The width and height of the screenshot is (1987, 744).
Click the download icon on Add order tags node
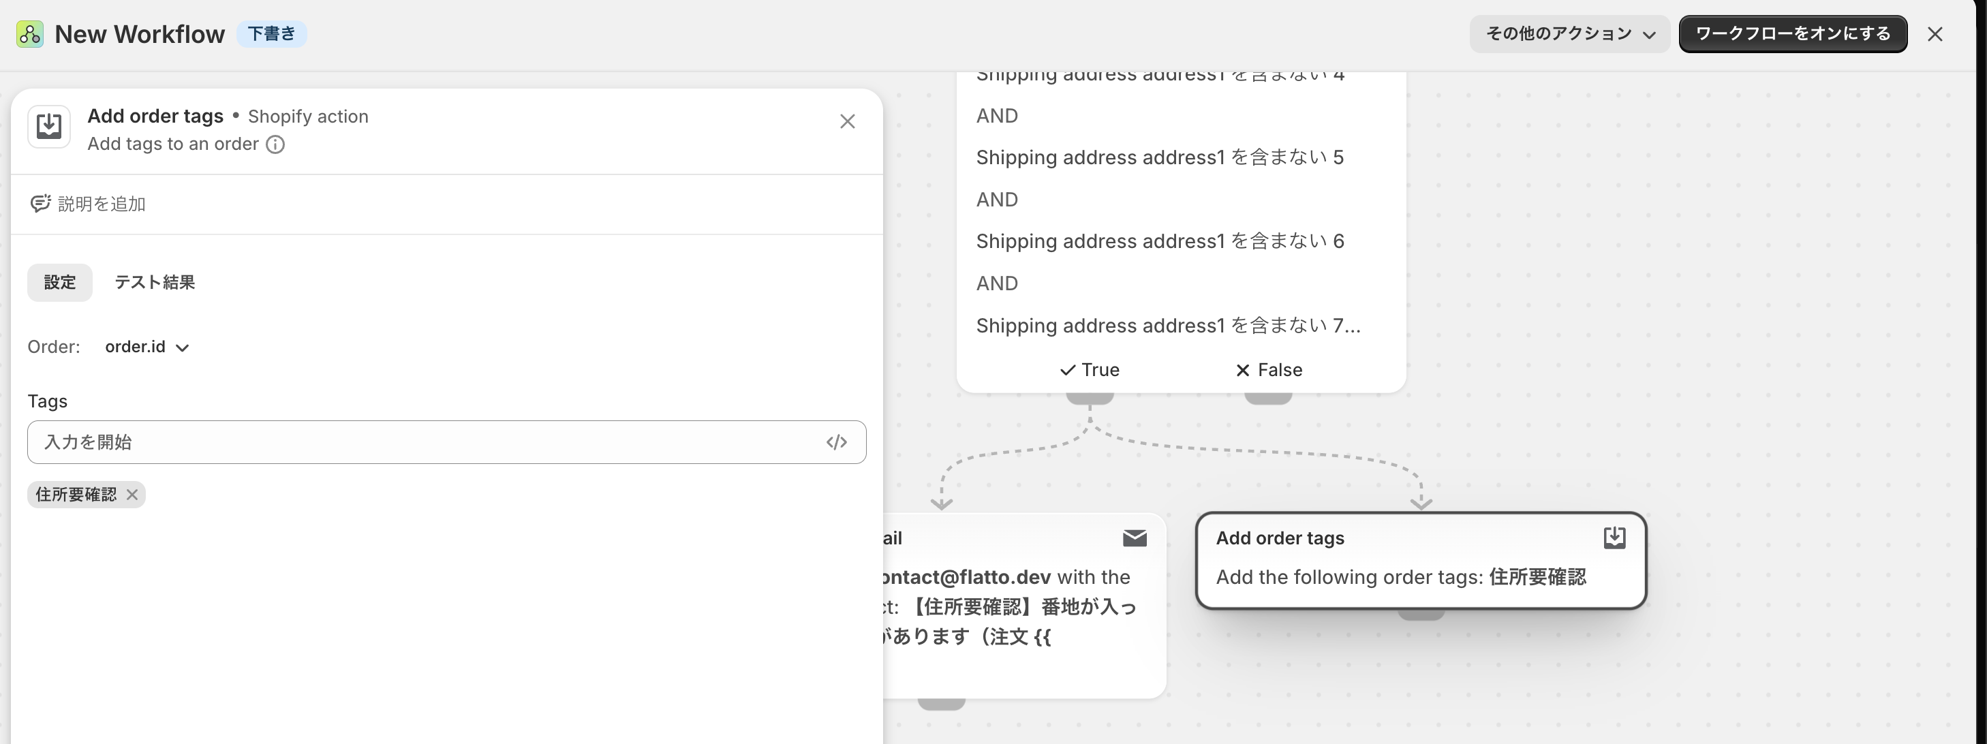point(1614,538)
